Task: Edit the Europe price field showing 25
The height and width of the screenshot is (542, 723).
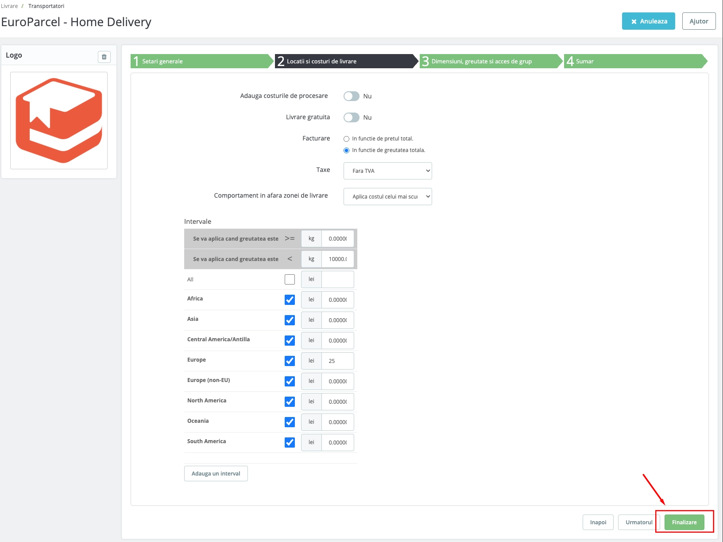Action: tap(338, 361)
